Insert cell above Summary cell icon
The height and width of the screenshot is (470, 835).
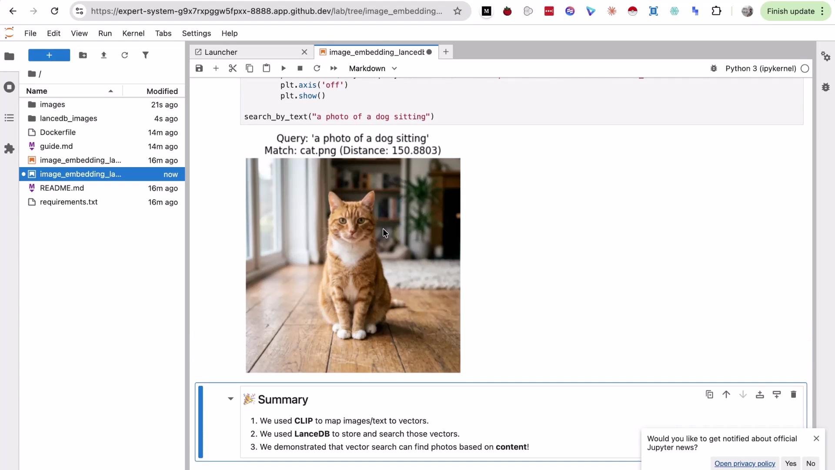[x=760, y=394]
